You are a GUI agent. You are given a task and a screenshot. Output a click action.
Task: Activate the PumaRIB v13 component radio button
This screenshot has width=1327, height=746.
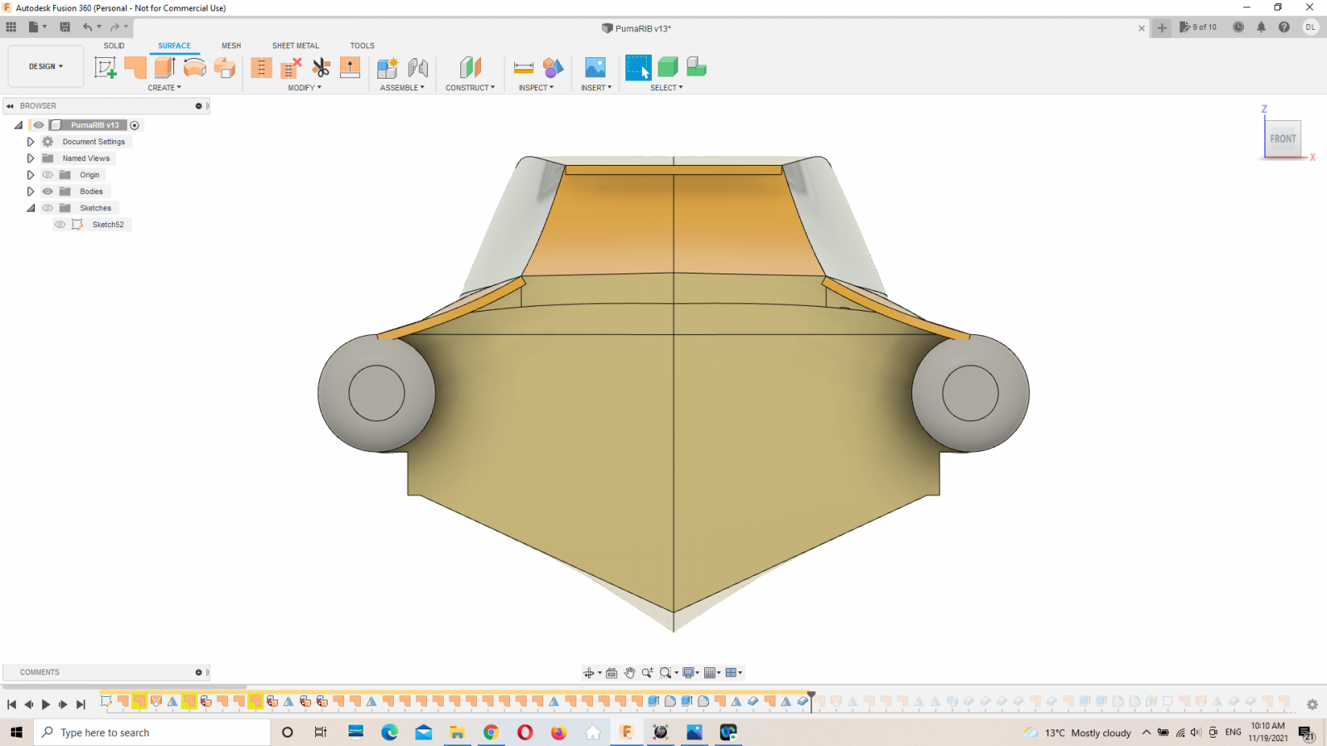[x=134, y=125]
